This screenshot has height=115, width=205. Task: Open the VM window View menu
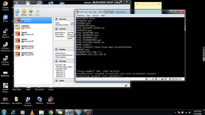coord(88,16)
